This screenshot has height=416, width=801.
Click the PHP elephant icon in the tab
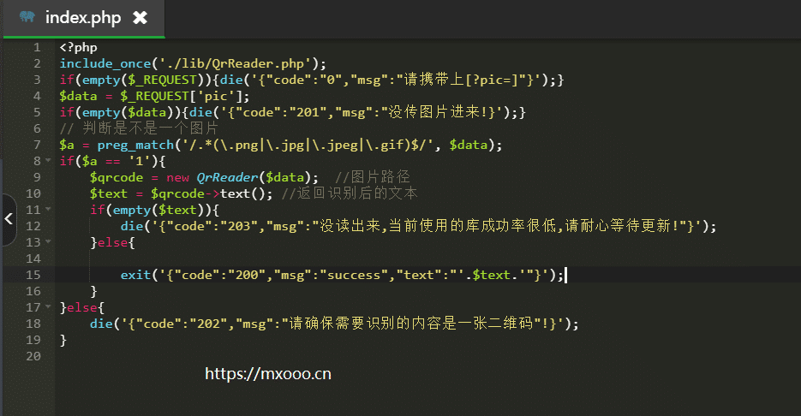click(x=27, y=17)
